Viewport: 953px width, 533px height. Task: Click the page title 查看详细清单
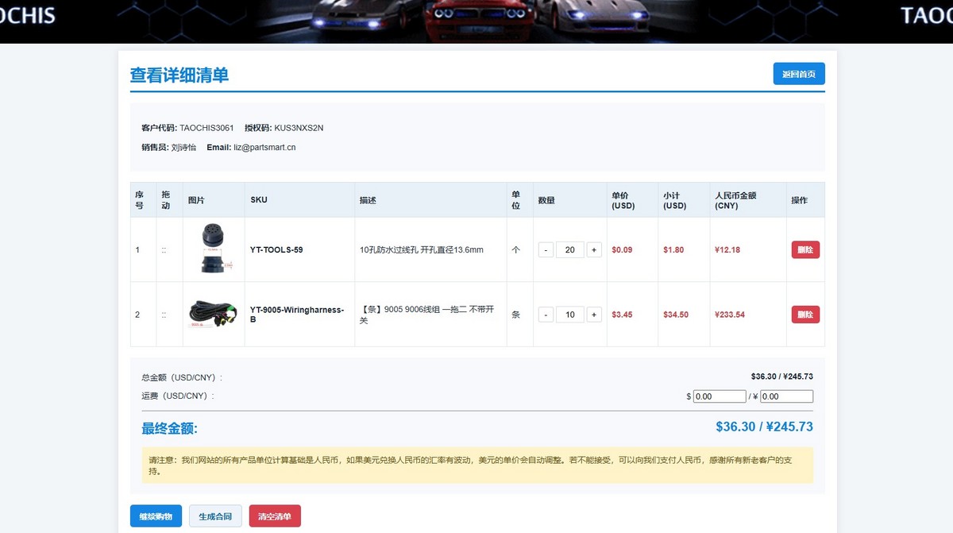point(179,75)
